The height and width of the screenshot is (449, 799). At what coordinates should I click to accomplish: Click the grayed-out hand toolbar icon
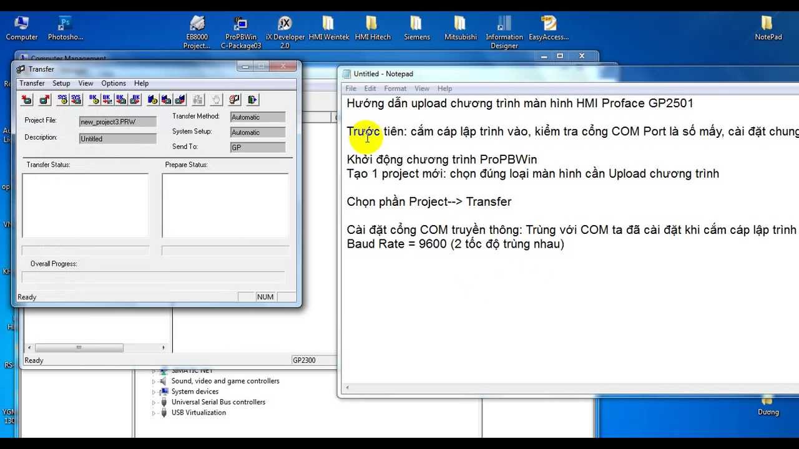(216, 100)
